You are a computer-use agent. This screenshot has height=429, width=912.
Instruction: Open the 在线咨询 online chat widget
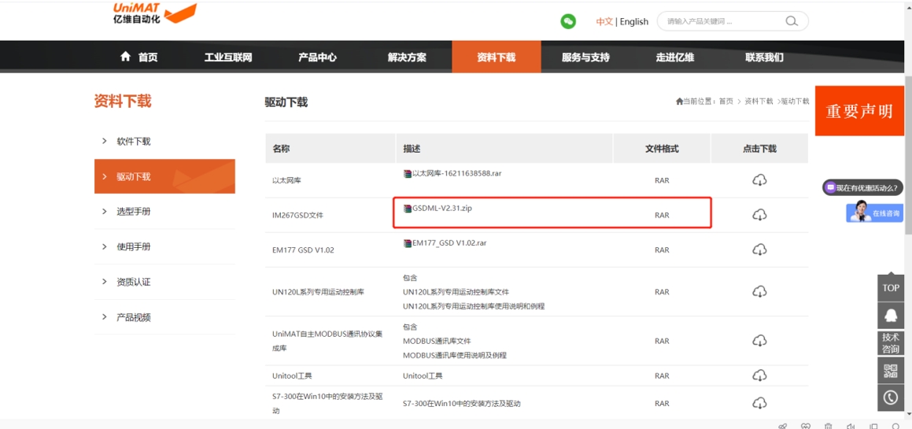[x=875, y=213]
